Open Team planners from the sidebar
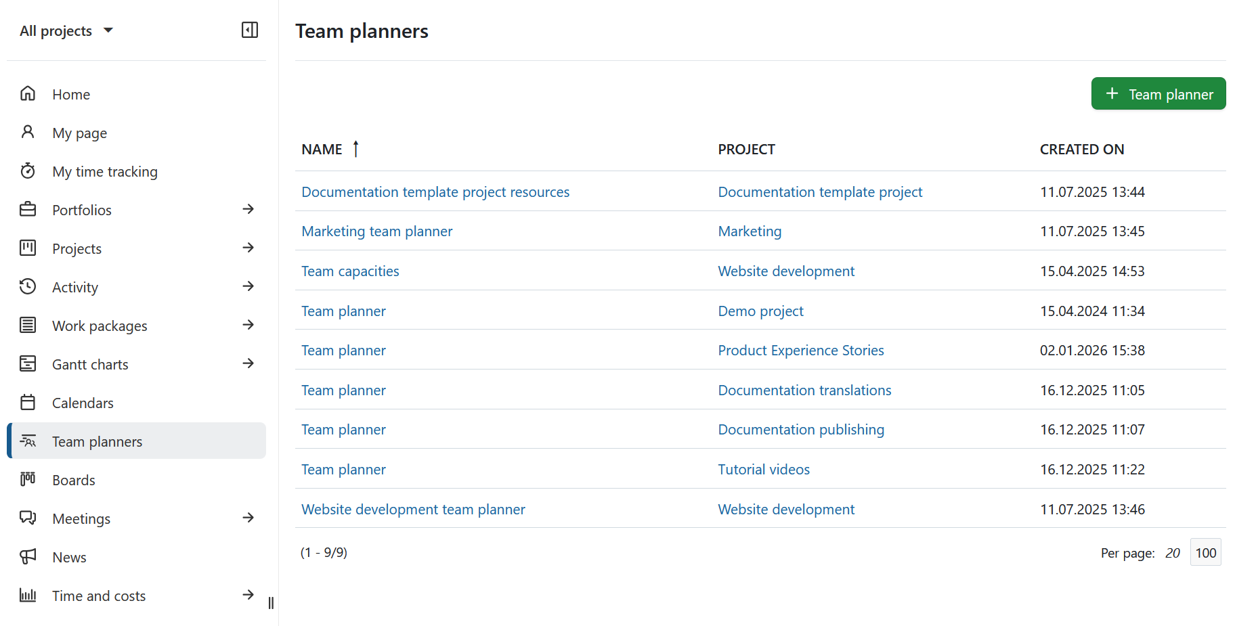The image size is (1235, 626). (97, 441)
